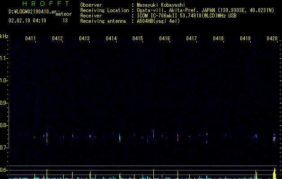Click the meteor count 13

tap(65, 21)
